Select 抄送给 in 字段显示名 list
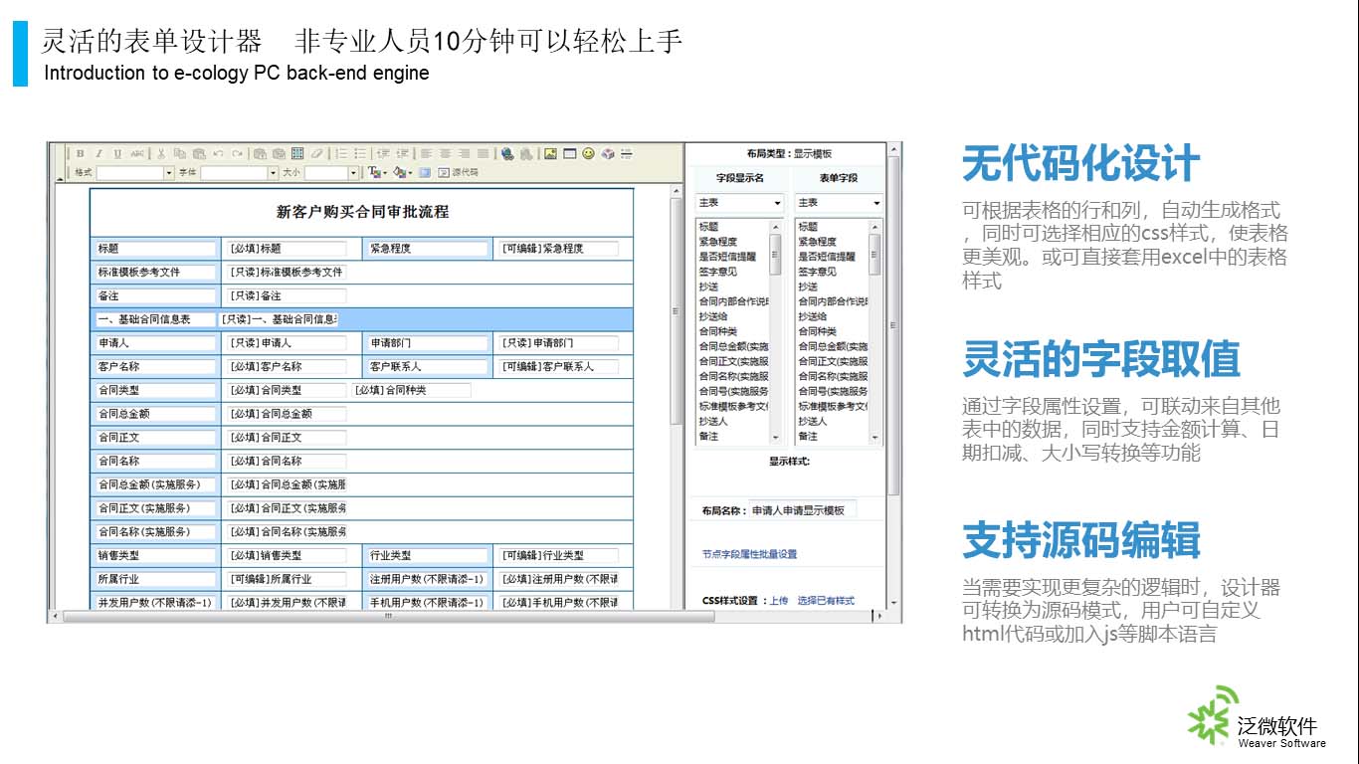Image resolution: width=1359 pixels, height=764 pixels. (x=713, y=316)
